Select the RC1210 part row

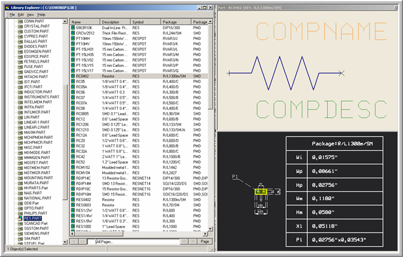coord(139,130)
